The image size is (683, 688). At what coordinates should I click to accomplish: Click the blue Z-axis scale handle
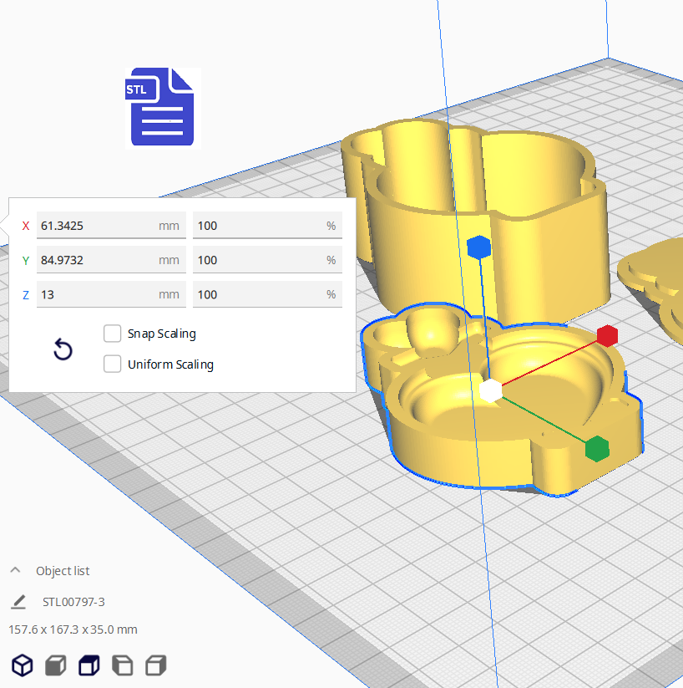[478, 247]
